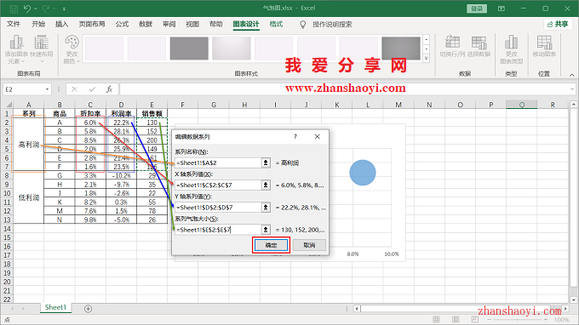Click the Save icon in title bar

(14, 9)
